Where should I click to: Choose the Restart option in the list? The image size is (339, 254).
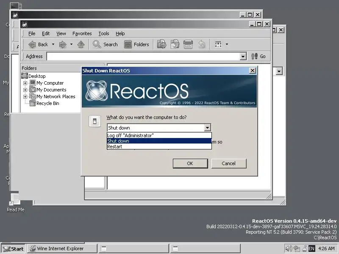[x=159, y=146]
